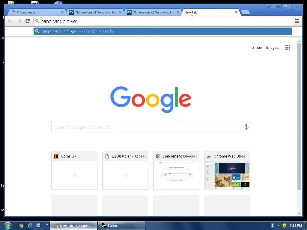Click the 3:12 PM clock
Screen dimensions: 307x230
coord(296,226)
